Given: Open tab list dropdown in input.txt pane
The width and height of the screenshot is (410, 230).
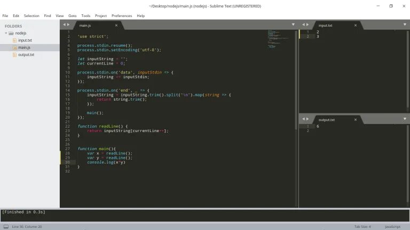Looking at the screenshot, I should point(405,24).
